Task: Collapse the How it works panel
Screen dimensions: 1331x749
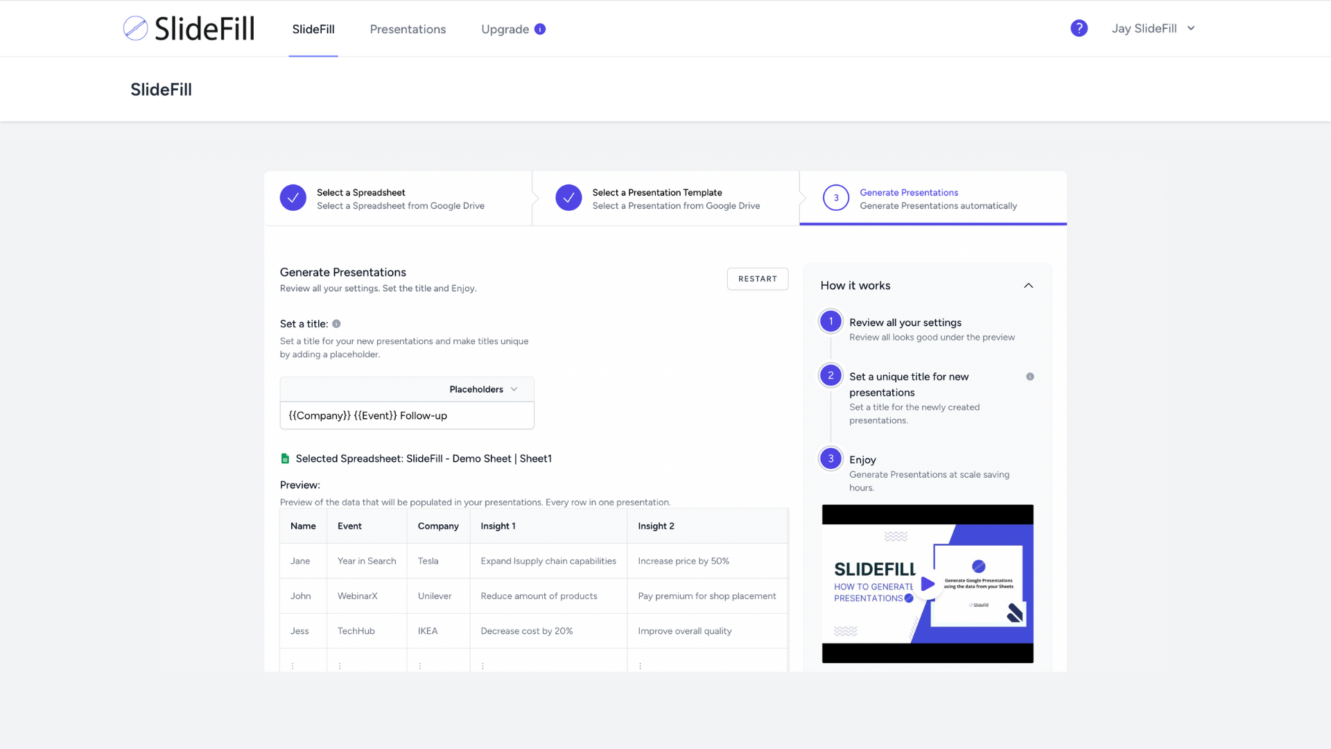Action: click(1028, 285)
